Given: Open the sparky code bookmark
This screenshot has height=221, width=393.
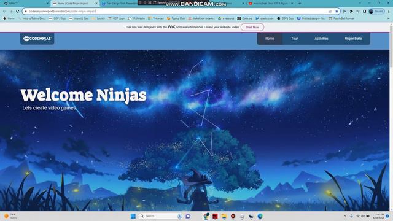Looking at the screenshot, I should pos(265,18).
